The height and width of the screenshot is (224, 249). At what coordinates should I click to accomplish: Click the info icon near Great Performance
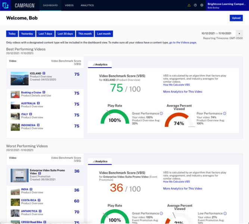pyautogui.click(x=161, y=113)
